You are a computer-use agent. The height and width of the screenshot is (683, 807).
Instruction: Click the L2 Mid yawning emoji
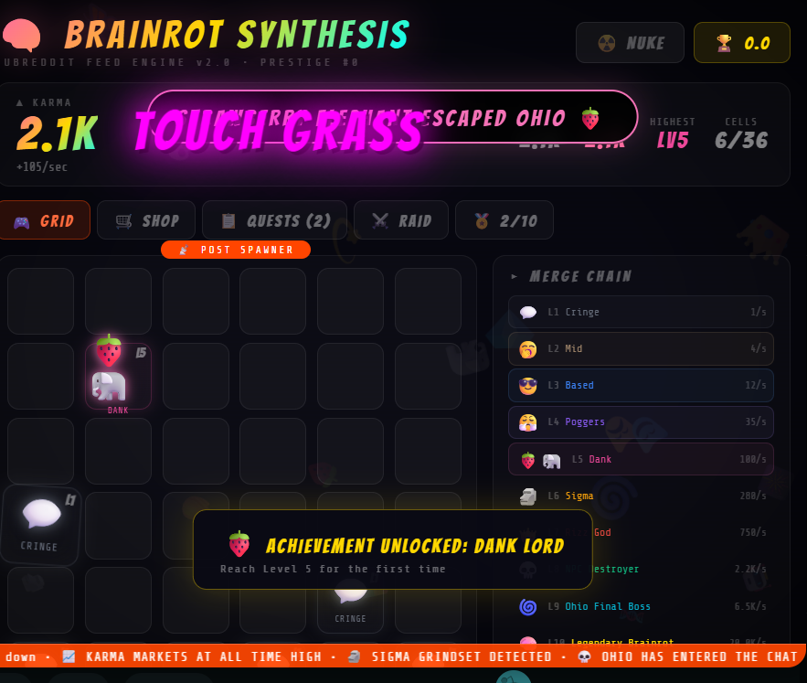tap(527, 349)
